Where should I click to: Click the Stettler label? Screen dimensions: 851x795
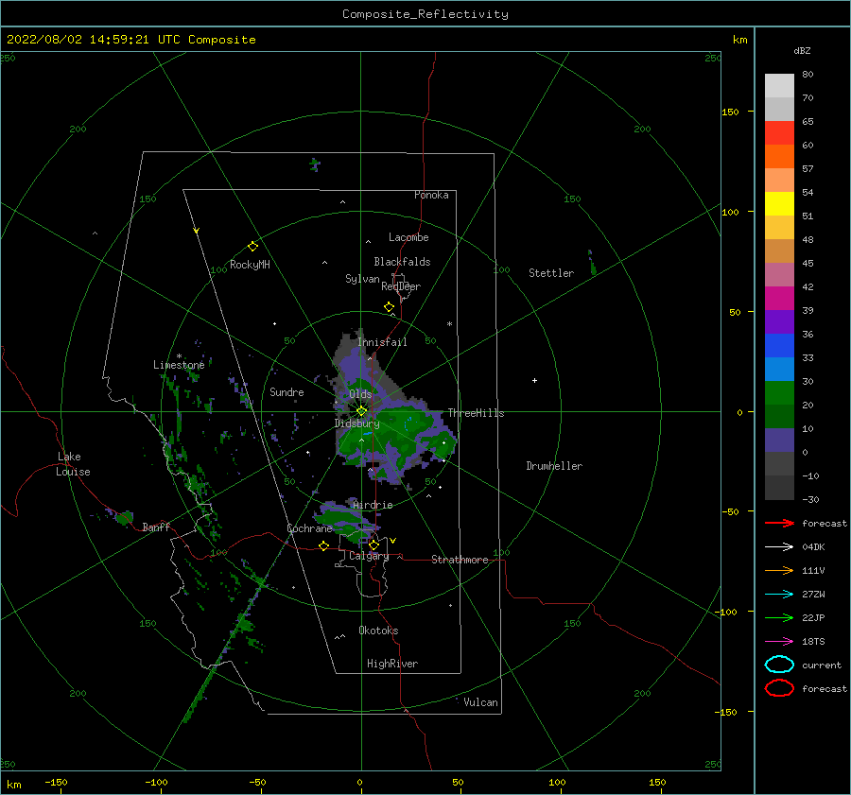(551, 273)
